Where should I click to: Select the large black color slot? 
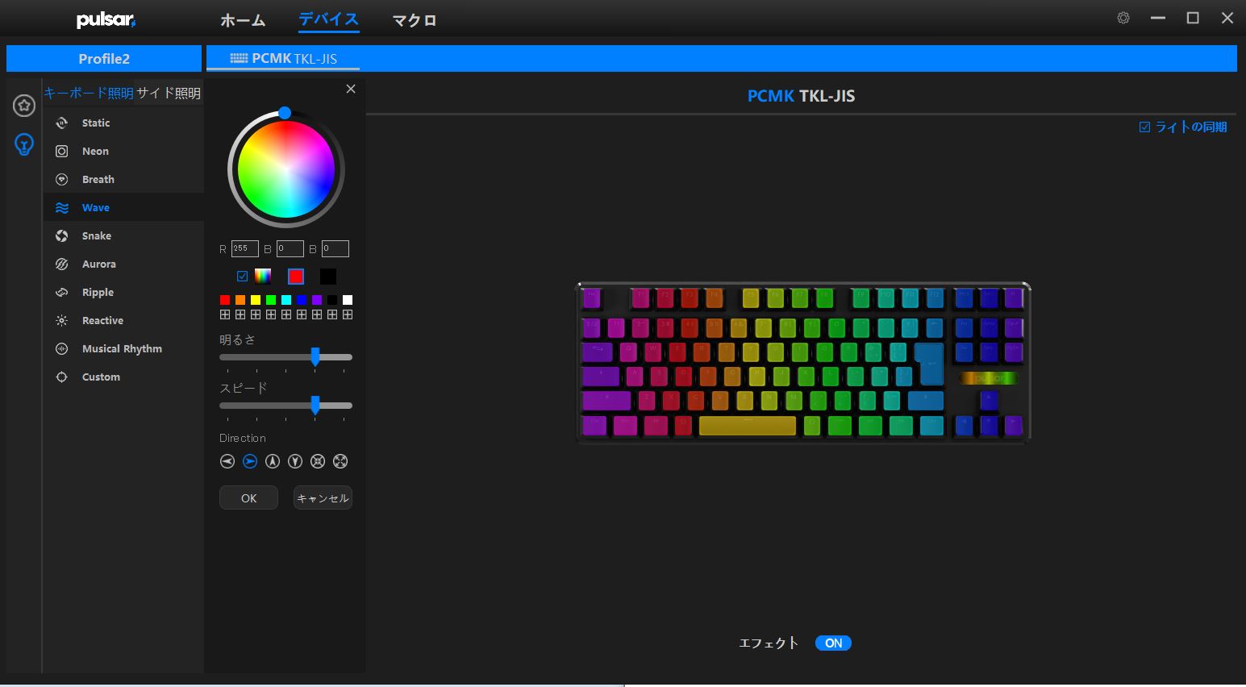click(x=328, y=276)
